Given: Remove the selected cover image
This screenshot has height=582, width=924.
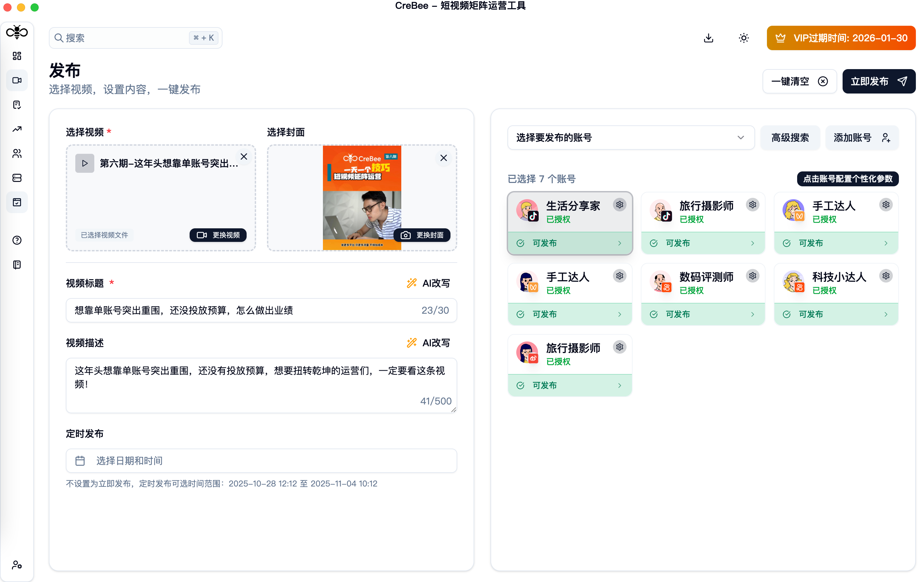Looking at the screenshot, I should (443, 158).
